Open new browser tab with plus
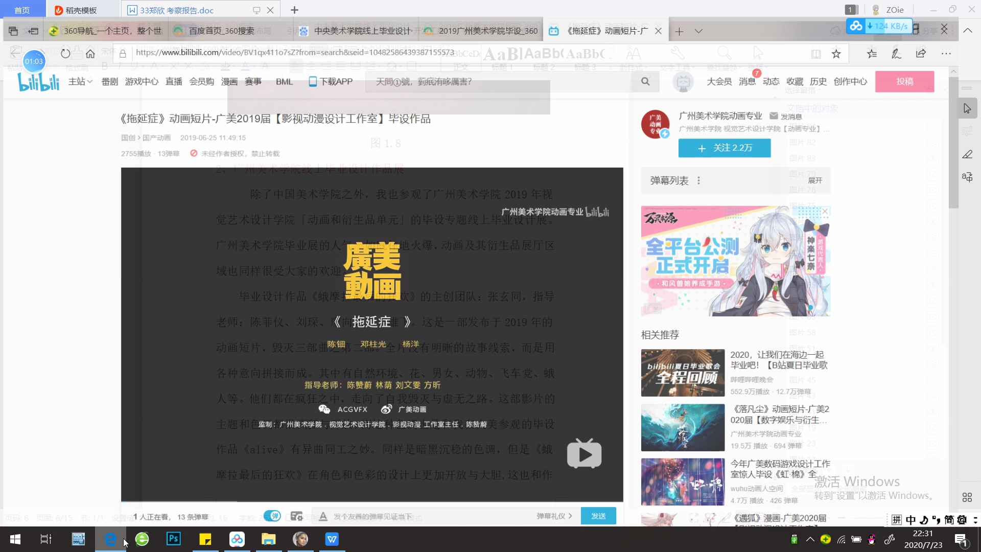Viewport: 981px width, 552px height. tap(679, 31)
